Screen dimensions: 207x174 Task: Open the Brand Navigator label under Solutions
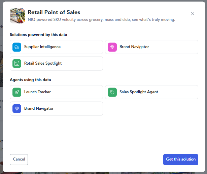[134, 47]
